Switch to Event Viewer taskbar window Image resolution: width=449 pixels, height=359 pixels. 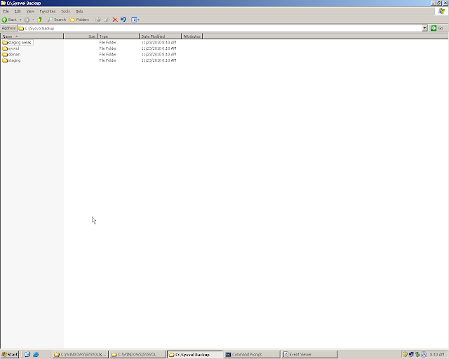click(x=309, y=354)
